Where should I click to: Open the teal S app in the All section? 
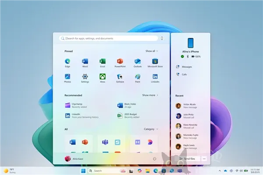[x=117, y=142]
